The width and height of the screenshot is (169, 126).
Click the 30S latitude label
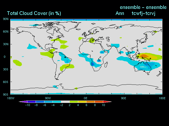point(6,69)
